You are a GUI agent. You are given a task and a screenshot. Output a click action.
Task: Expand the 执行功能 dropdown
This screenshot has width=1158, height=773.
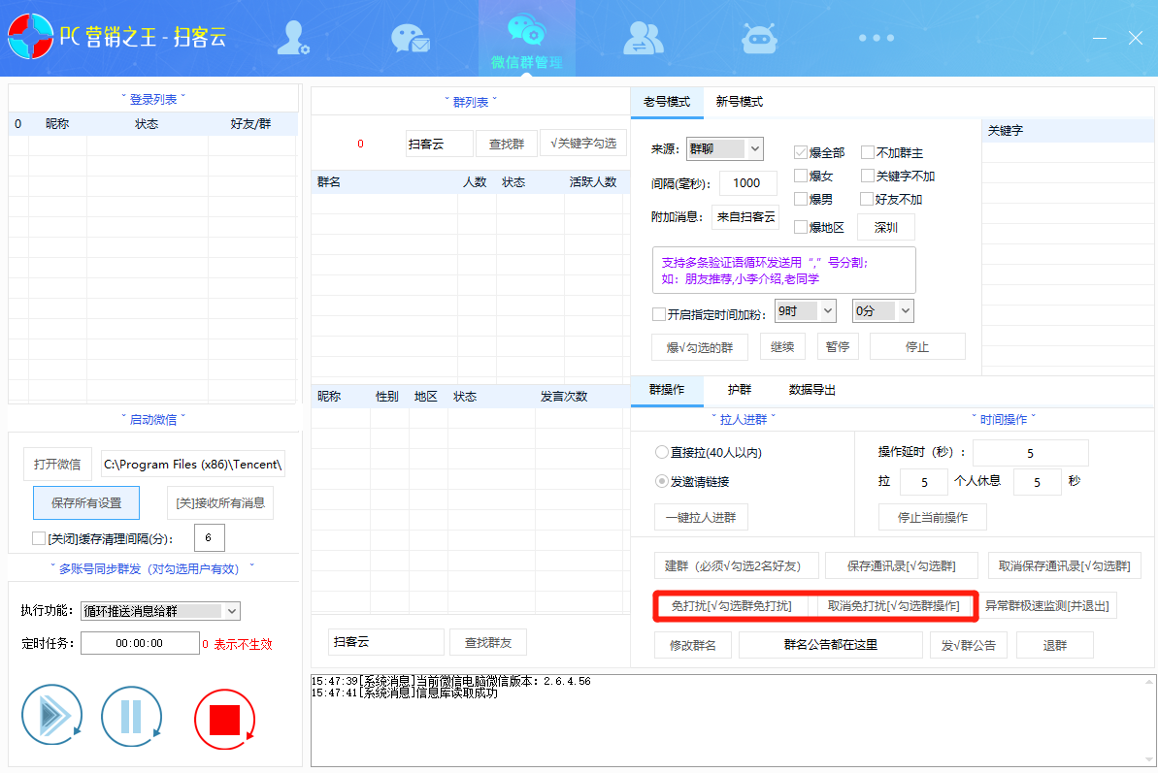(161, 611)
